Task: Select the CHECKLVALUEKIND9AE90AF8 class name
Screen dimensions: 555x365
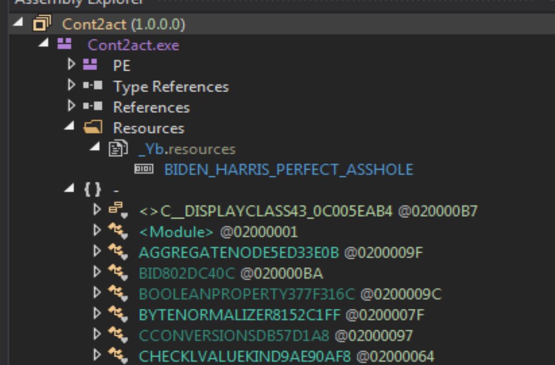Action: click(x=244, y=356)
